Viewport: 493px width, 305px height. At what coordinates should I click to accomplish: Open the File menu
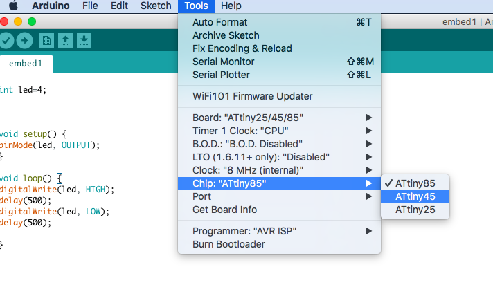pyautogui.click(x=90, y=6)
